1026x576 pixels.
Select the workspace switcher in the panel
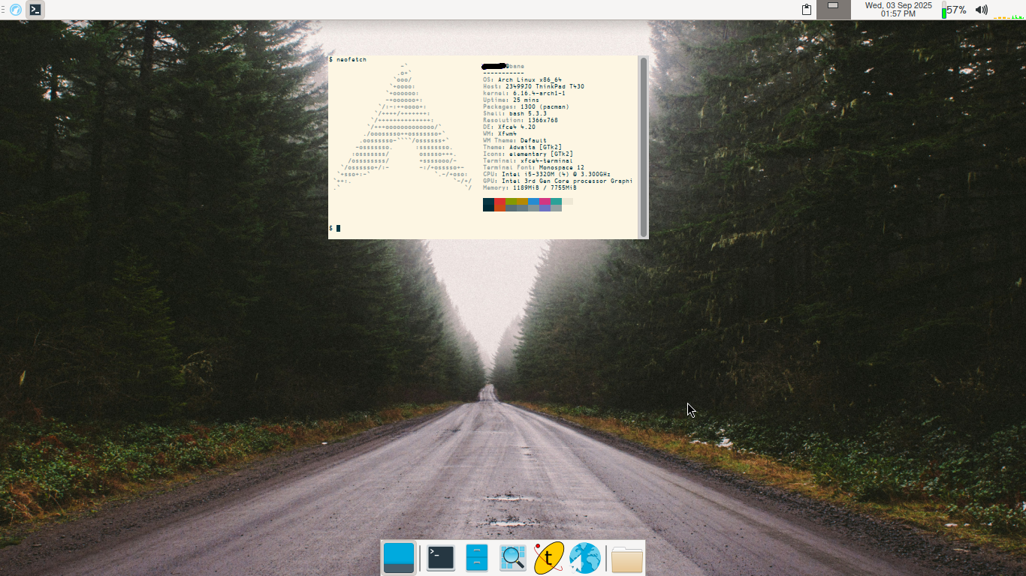(834, 10)
